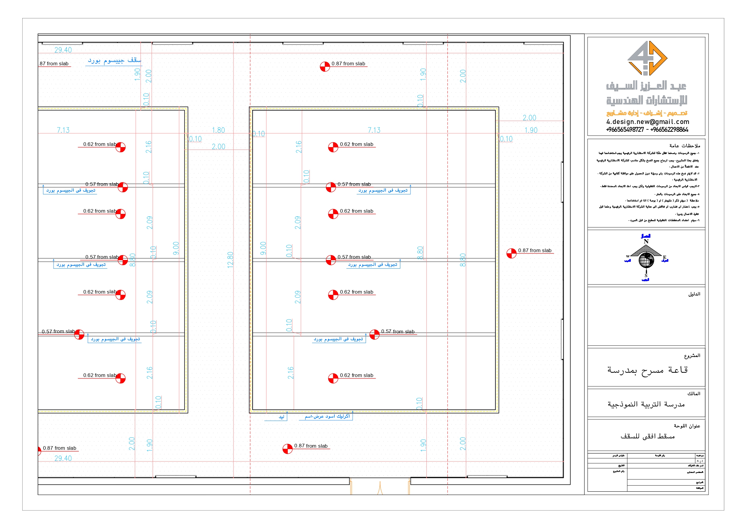
Task: Select the 0.87 level marker above the right panel
Action: (325, 66)
